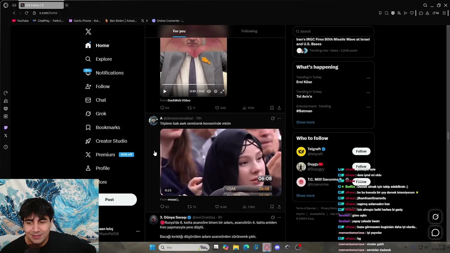Screen dimensions: 450x253
Task: Expand DarkWeb Video to fullscreen
Action: click(222, 91)
